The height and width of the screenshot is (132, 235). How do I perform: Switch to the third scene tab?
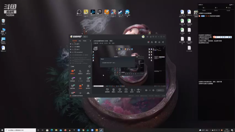85,41
